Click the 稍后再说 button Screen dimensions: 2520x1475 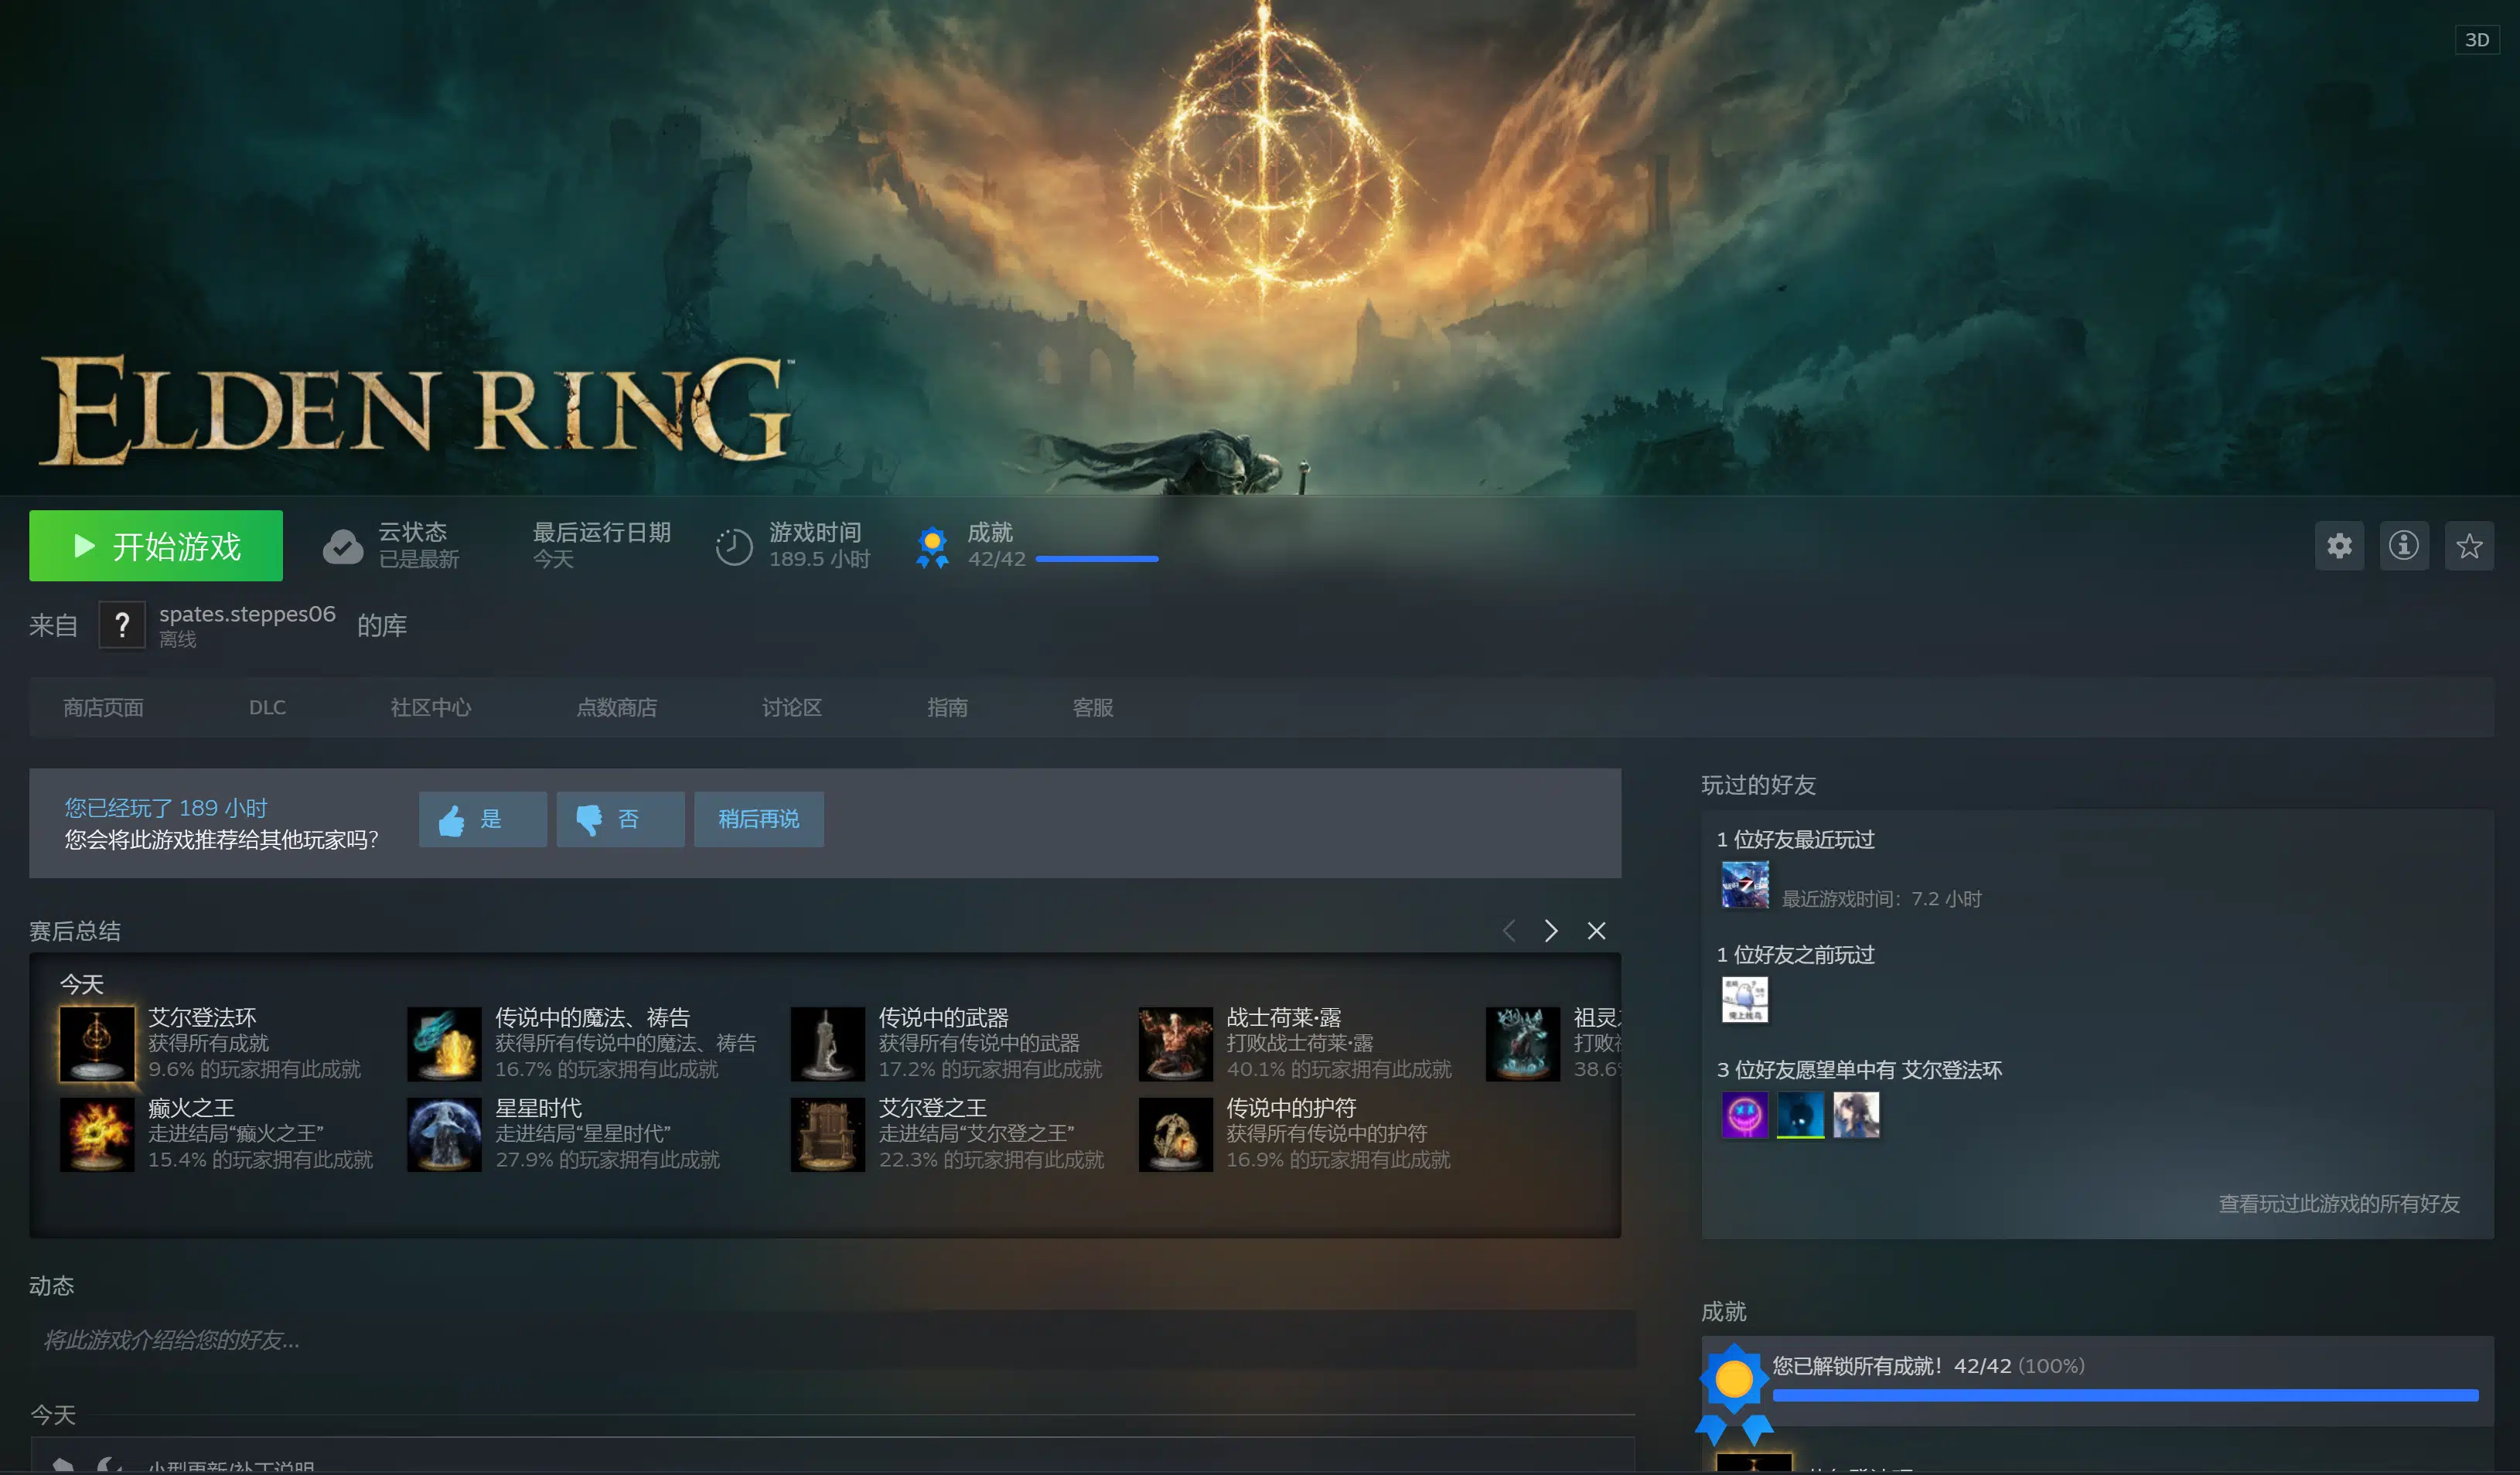tap(758, 819)
